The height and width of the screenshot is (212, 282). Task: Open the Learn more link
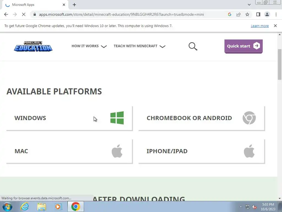(x=260, y=26)
